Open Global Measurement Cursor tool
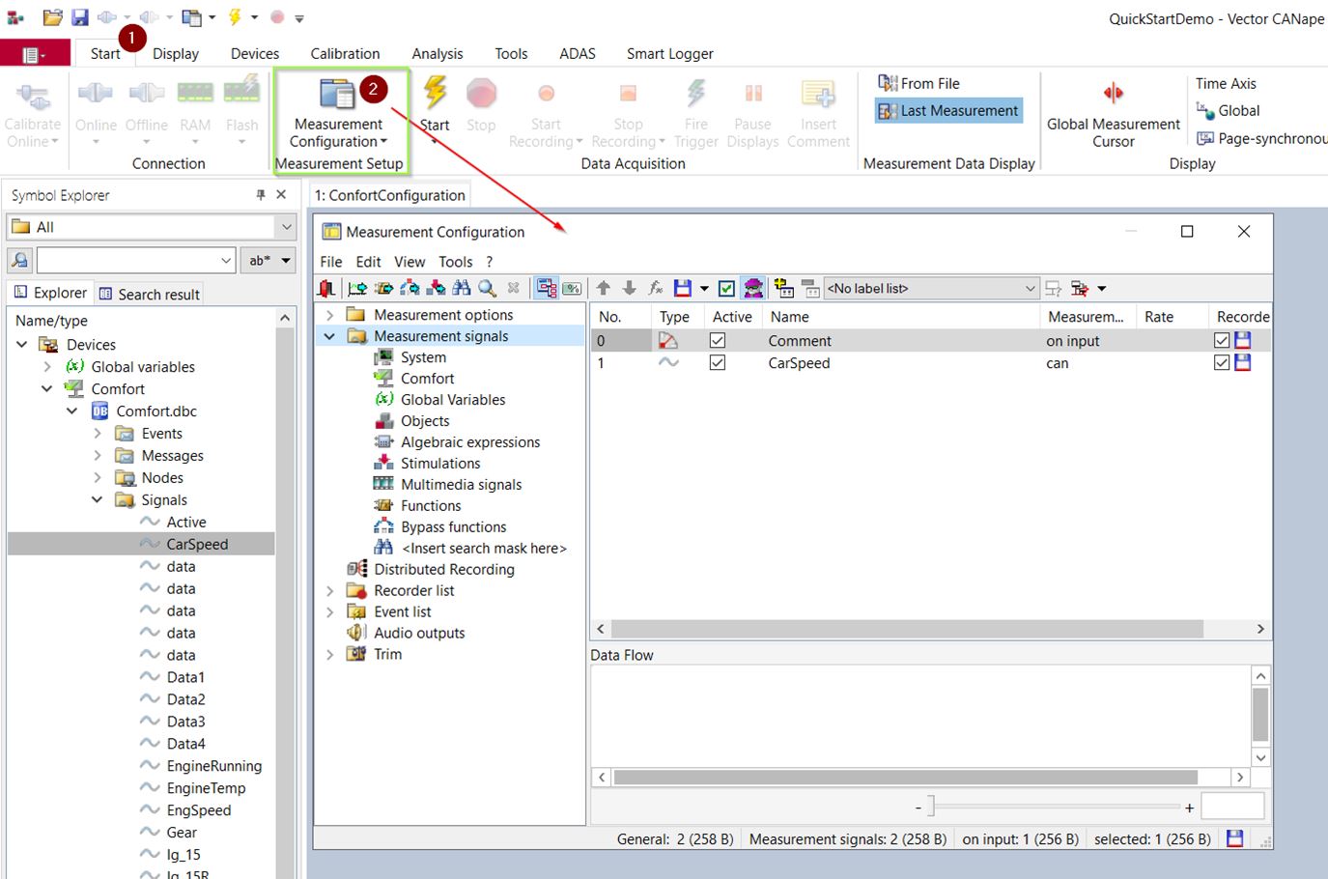The width and height of the screenshot is (1328, 879). (x=1113, y=94)
